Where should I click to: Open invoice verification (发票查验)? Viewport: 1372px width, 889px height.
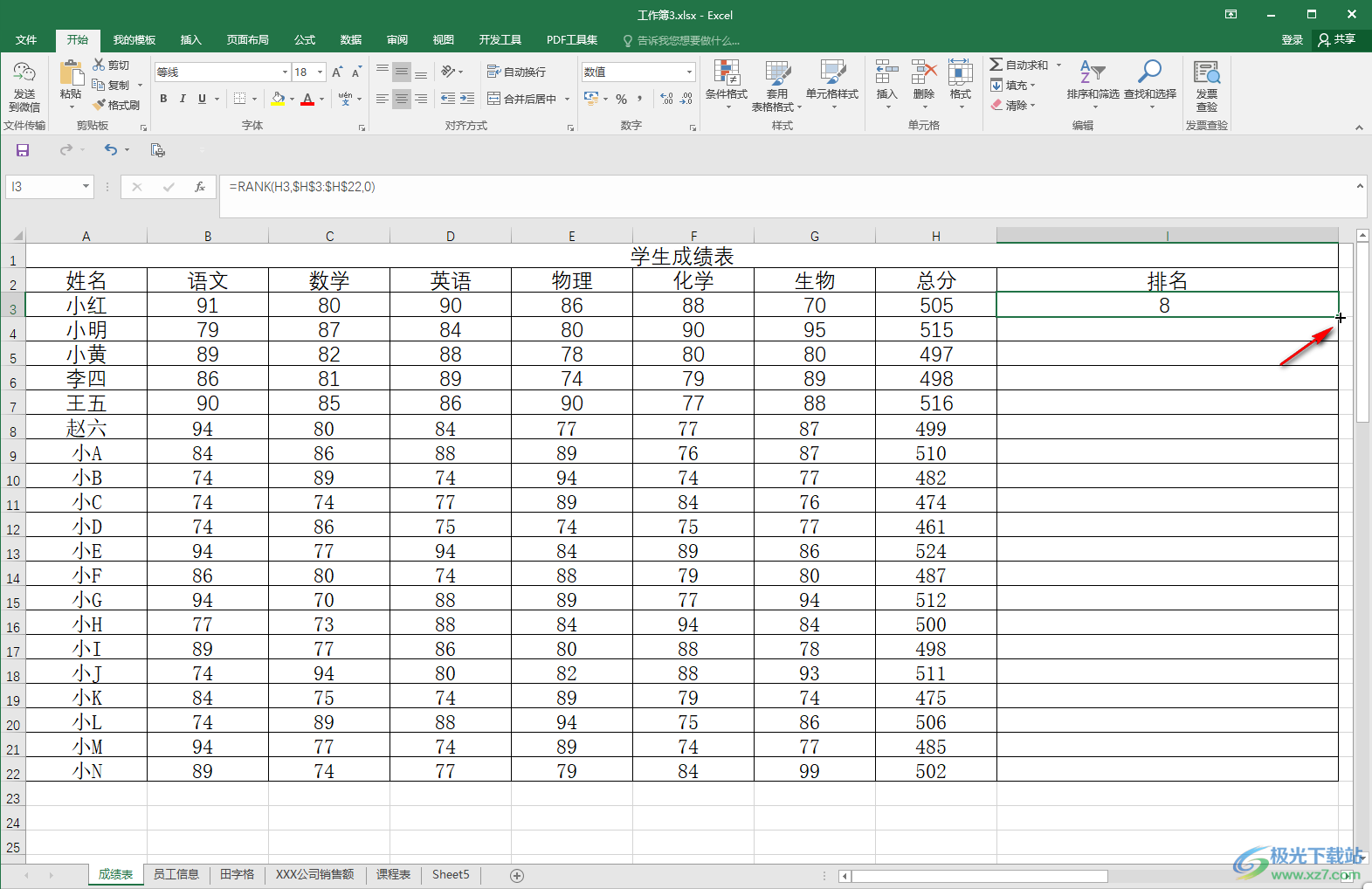click(x=1207, y=86)
